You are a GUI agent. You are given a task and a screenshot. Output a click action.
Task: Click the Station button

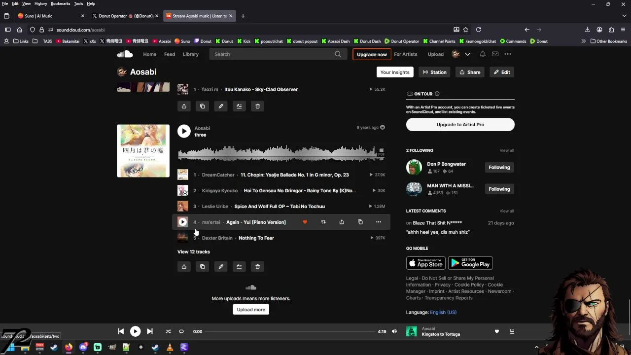(x=435, y=72)
